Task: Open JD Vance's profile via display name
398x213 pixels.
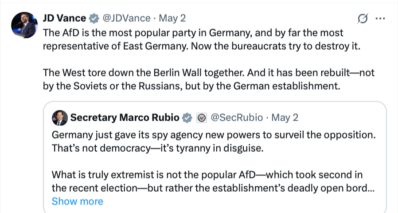Action: (64, 18)
